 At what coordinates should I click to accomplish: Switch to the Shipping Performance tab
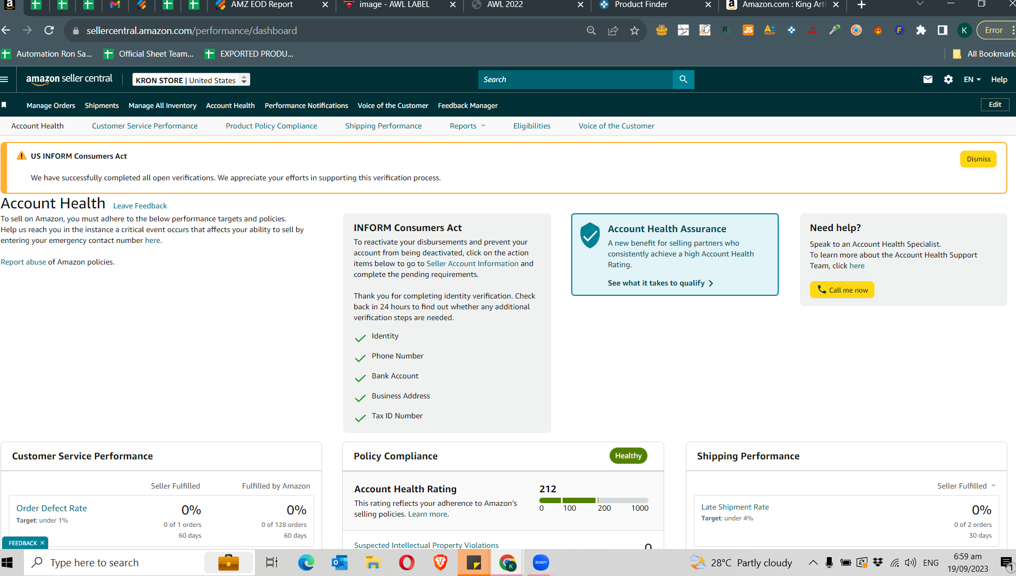(x=384, y=126)
